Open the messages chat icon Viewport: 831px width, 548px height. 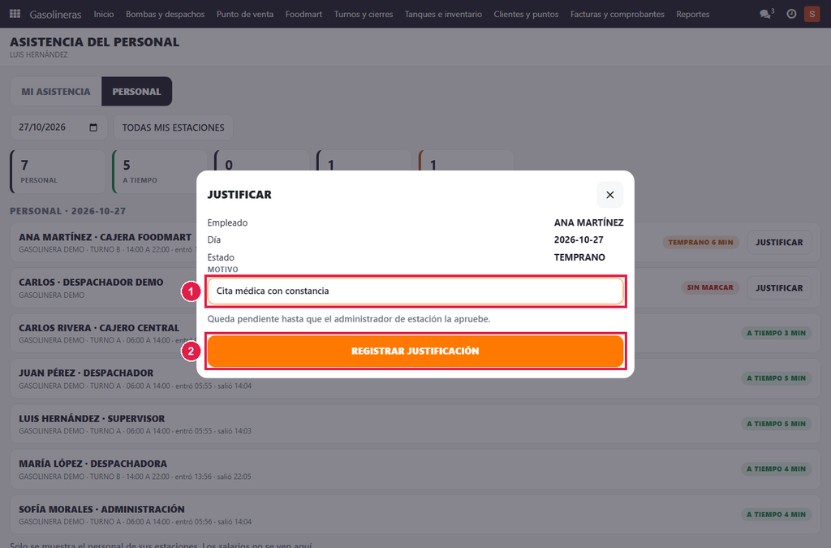click(x=766, y=14)
